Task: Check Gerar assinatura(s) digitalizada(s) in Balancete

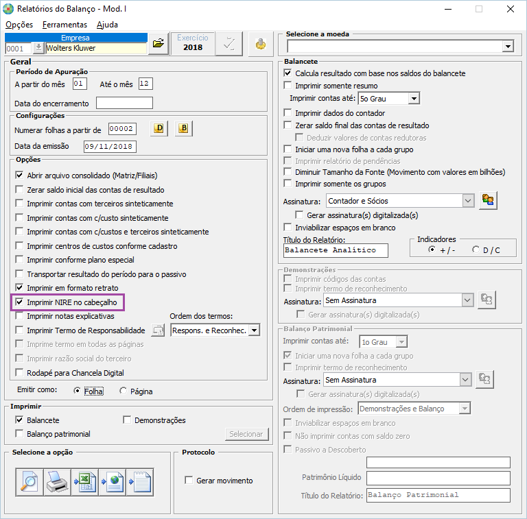Action: 299,215
